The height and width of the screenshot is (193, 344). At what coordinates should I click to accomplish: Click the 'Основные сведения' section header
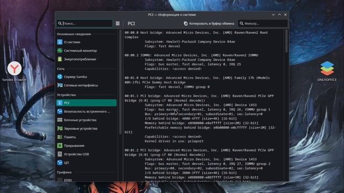point(74,34)
